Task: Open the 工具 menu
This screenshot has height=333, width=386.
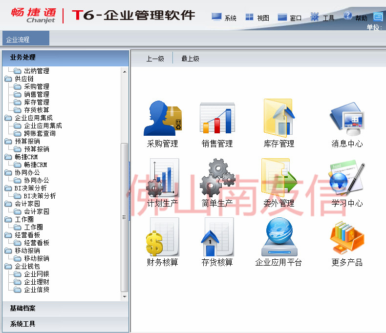Action: click(328, 18)
